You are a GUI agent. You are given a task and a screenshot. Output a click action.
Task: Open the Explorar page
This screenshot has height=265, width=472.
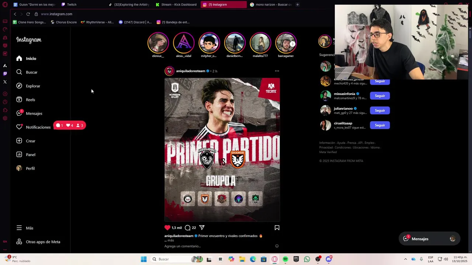pos(28,86)
